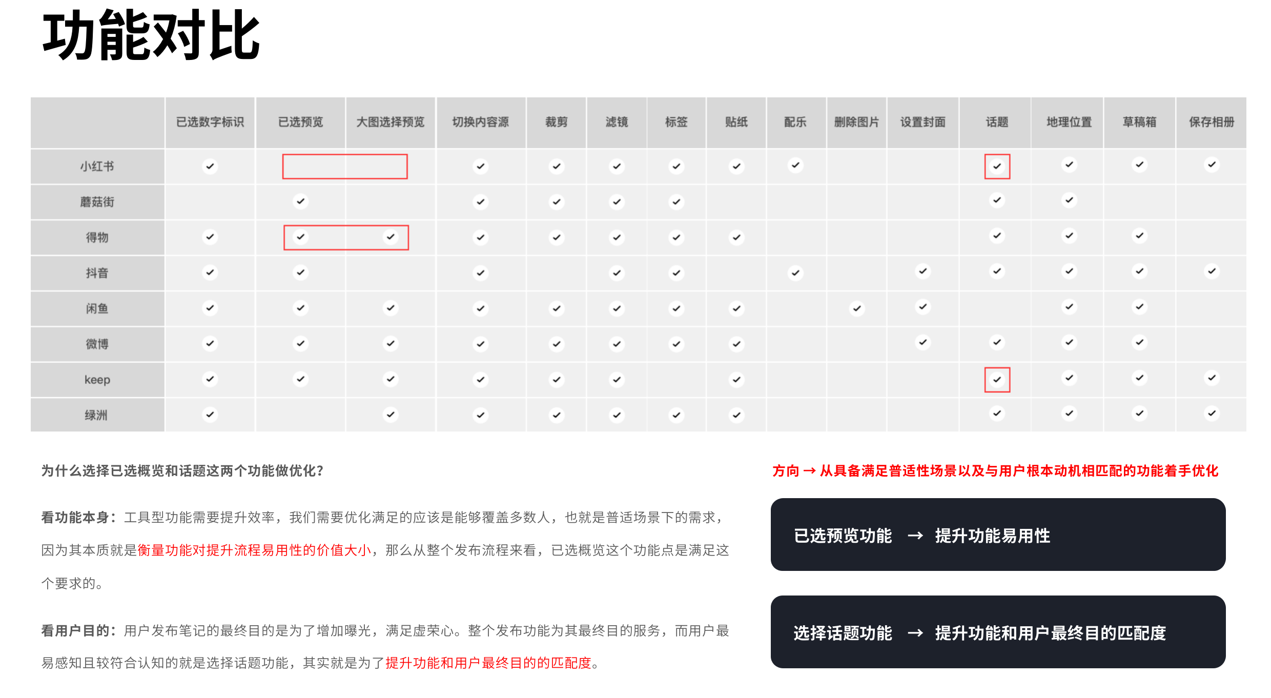Image resolution: width=1271 pixels, height=698 pixels.
Task: Click 抖音 row's 保存相册 checkmark
Action: pos(1211,271)
